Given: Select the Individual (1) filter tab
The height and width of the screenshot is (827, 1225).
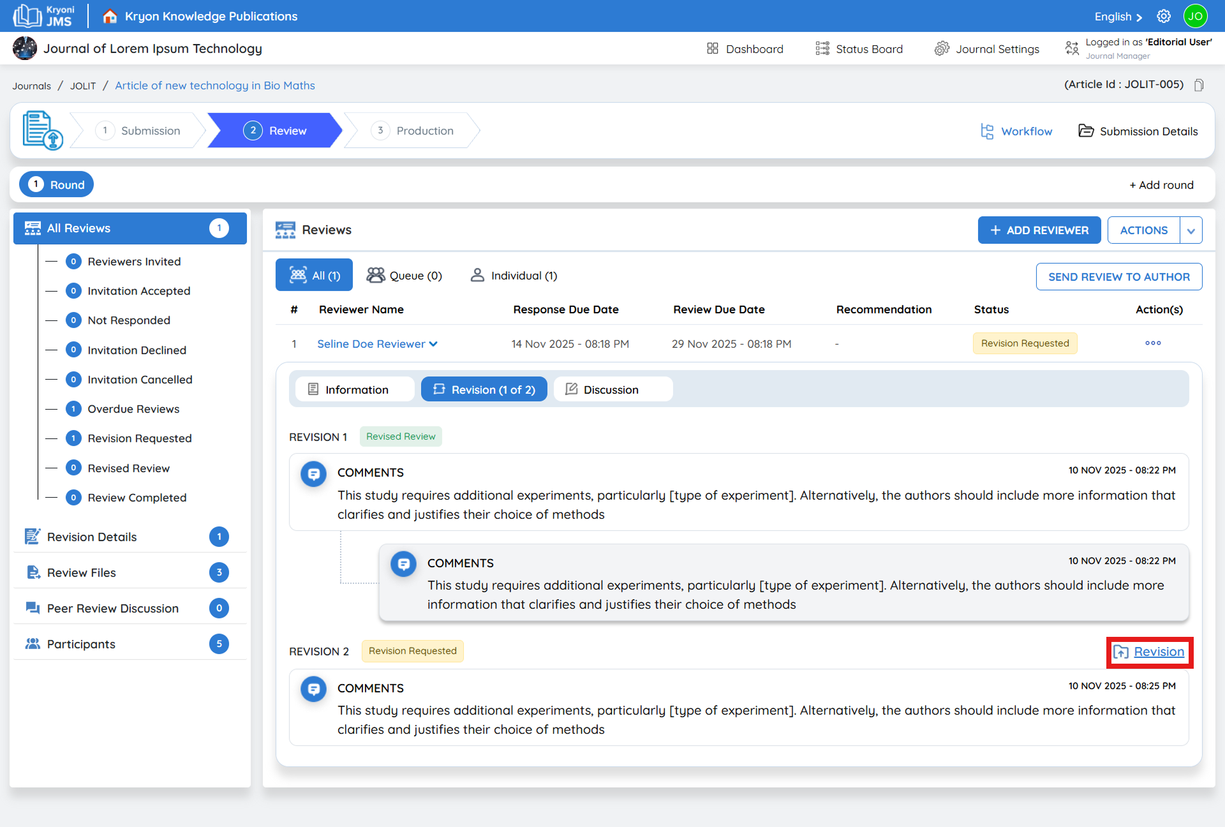Looking at the screenshot, I should [514, 276].
